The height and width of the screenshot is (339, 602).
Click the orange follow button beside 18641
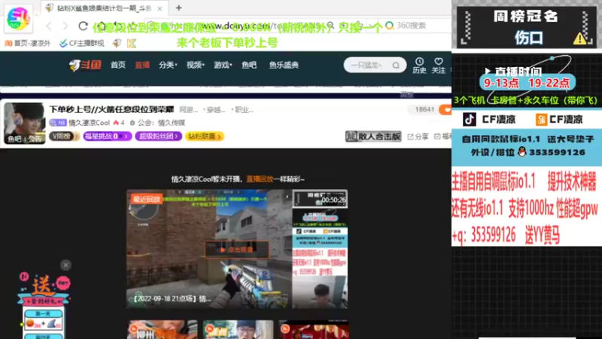pyautogui.click(x=445, y=109)
